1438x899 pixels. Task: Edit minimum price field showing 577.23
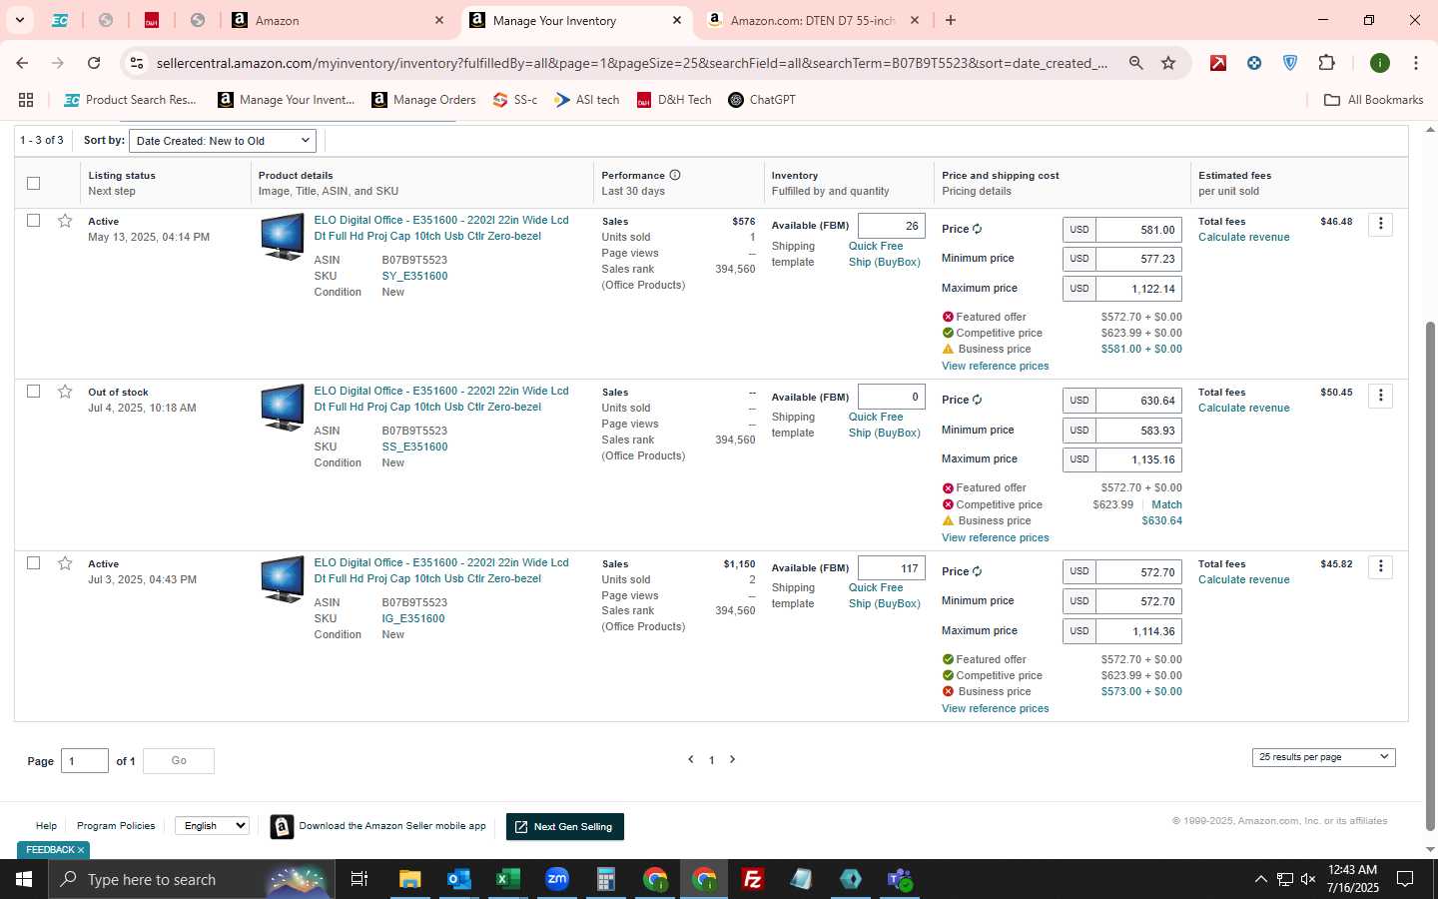coord(1137,259)
